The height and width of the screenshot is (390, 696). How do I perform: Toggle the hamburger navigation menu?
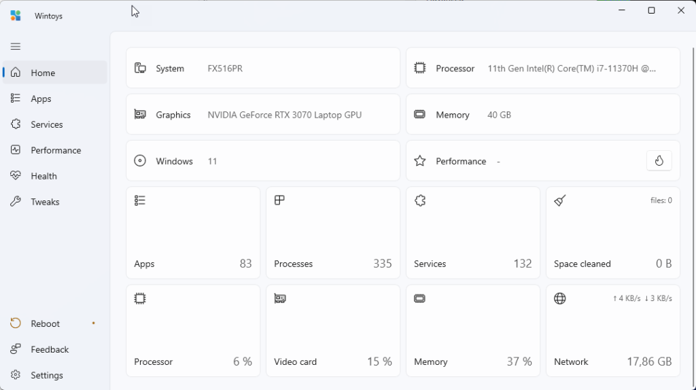coord(16,46)
